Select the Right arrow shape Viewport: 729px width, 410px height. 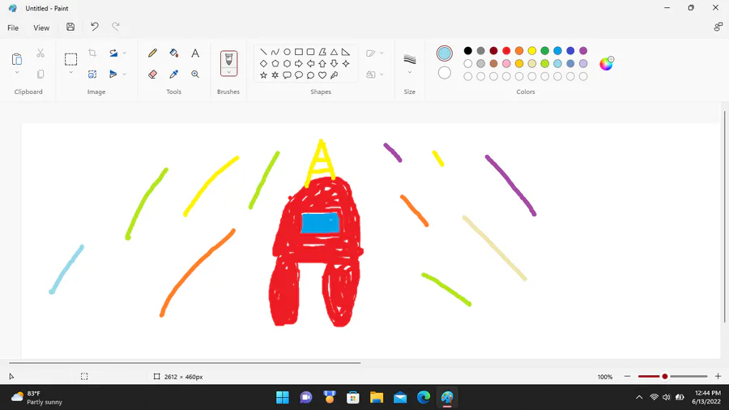[298, 63]
